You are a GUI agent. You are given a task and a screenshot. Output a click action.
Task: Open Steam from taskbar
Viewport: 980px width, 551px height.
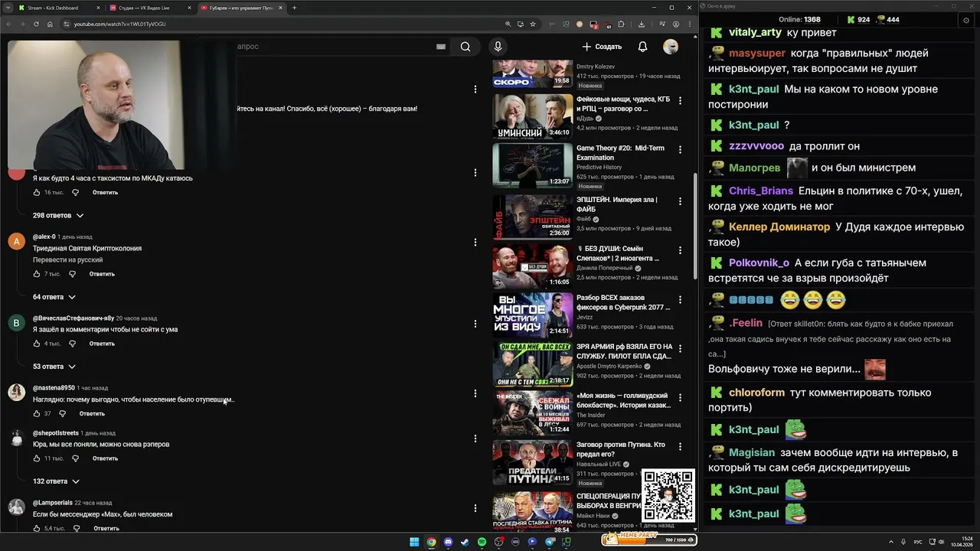tap(465, 542)
